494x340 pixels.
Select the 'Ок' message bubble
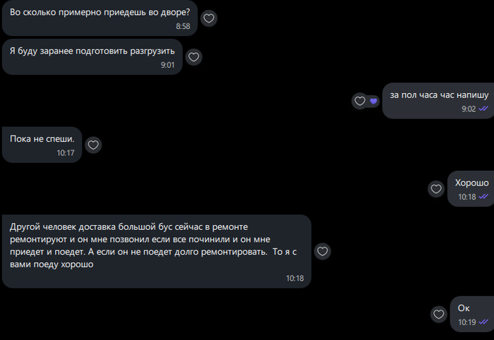tap(472, 314)
